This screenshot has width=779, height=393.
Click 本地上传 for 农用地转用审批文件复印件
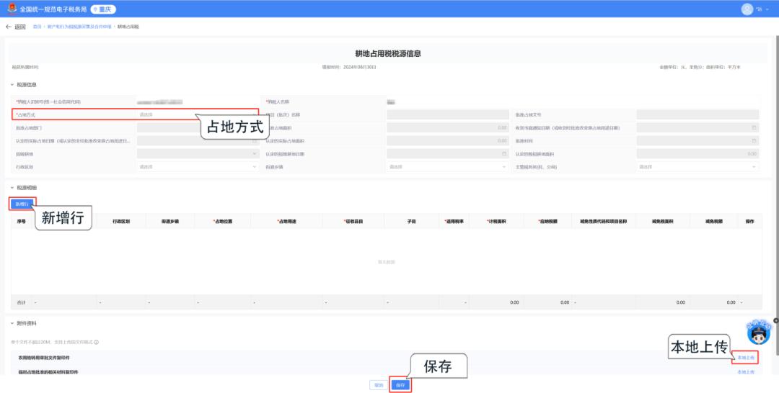[746, 358]
